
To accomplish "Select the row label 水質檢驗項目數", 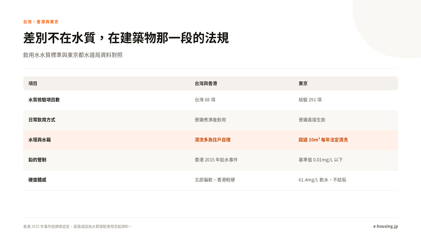I will 44,100.
